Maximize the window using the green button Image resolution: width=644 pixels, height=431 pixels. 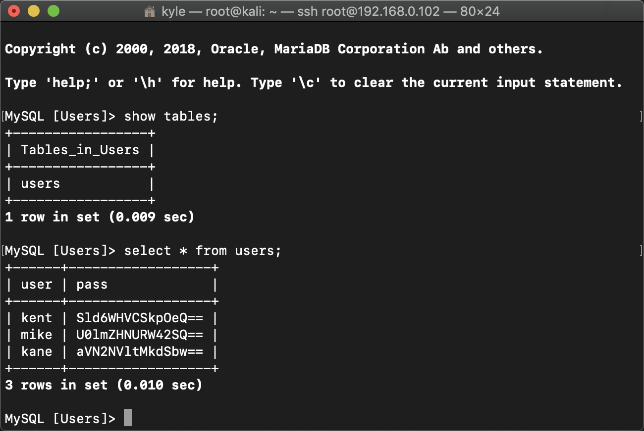coord(53,11)
